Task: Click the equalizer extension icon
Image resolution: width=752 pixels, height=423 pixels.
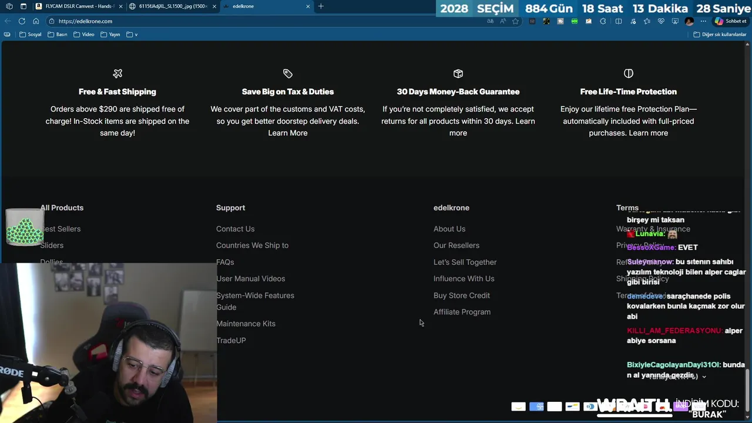Action: [x=532, y=21]
